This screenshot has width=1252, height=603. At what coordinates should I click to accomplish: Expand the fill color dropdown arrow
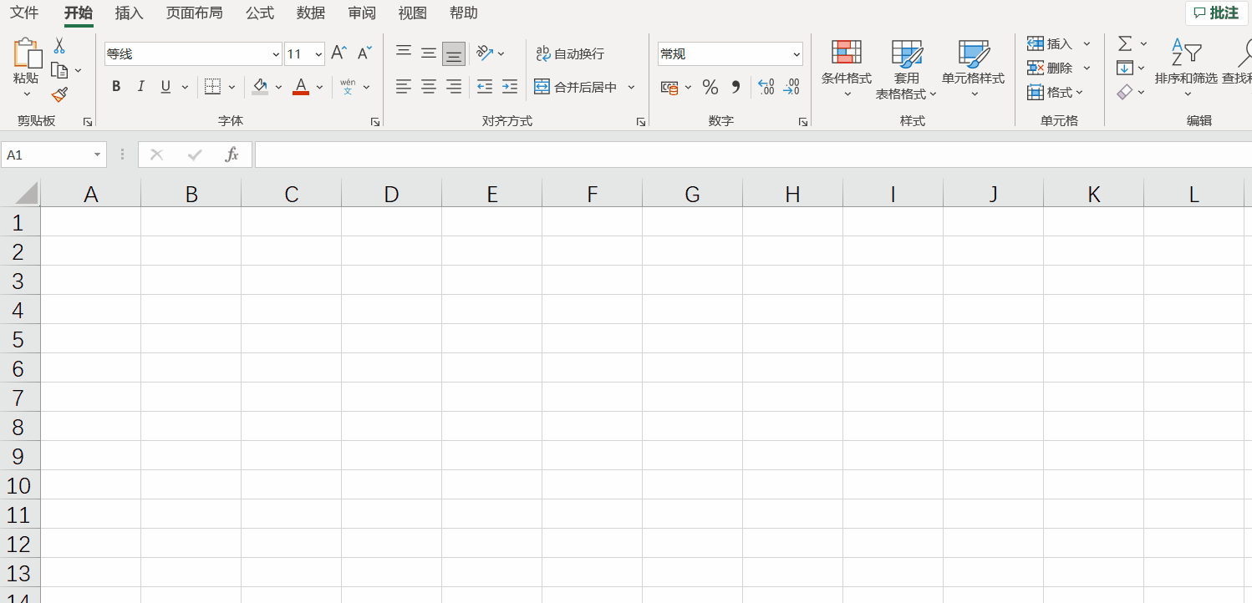click(x=278, y=87)
